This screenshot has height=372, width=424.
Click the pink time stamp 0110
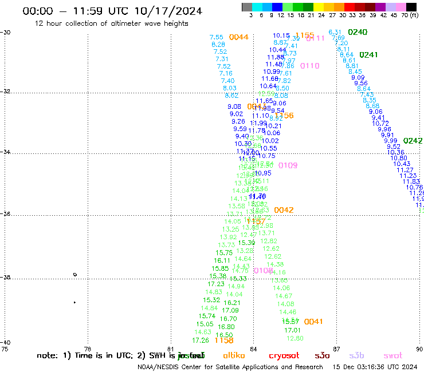point(310,66)
